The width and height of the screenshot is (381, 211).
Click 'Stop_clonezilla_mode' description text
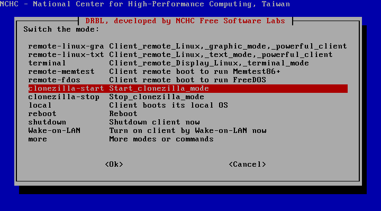[x=157, y=97]
